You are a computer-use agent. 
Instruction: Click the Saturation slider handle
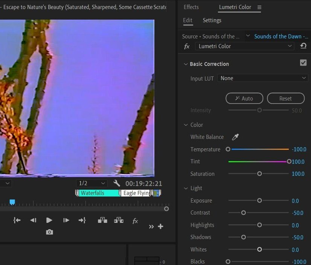tap(259, 174)
